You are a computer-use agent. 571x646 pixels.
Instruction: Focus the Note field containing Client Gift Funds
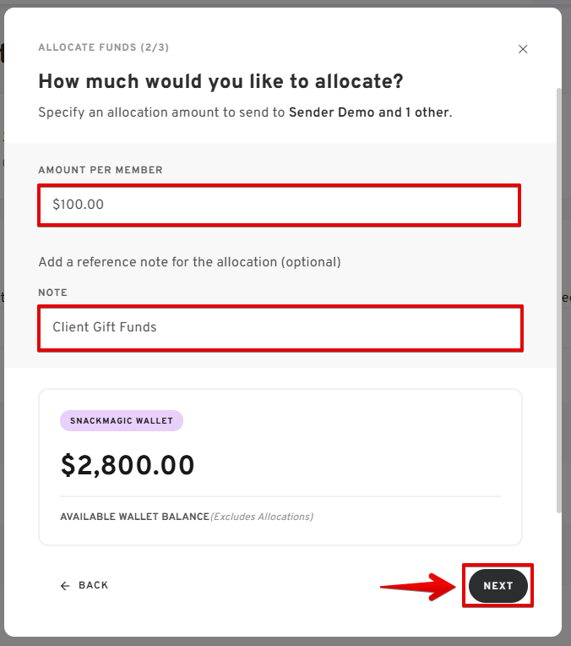point(280,327)
